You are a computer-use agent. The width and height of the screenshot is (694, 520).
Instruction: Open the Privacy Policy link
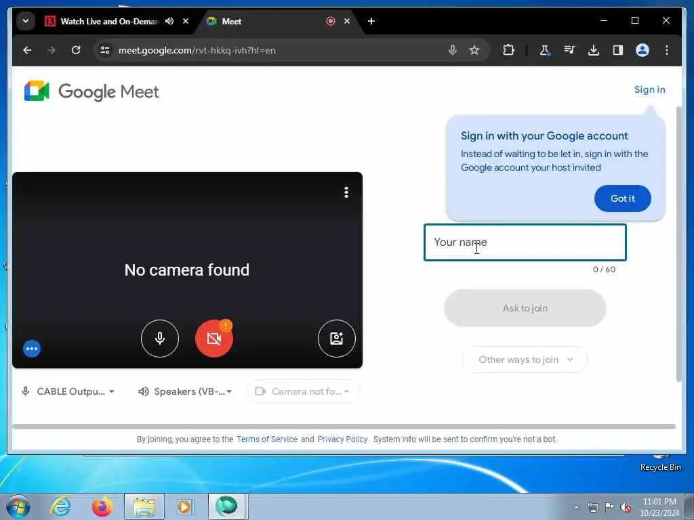342,439
